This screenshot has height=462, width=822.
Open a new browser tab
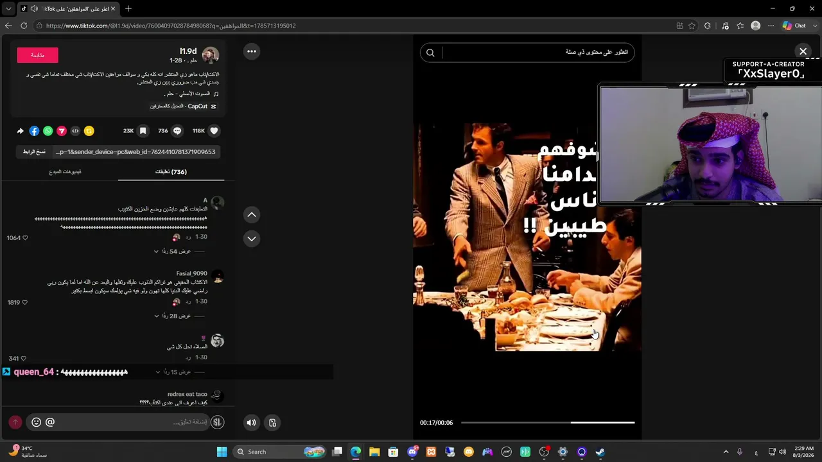(x=128, y=9)
